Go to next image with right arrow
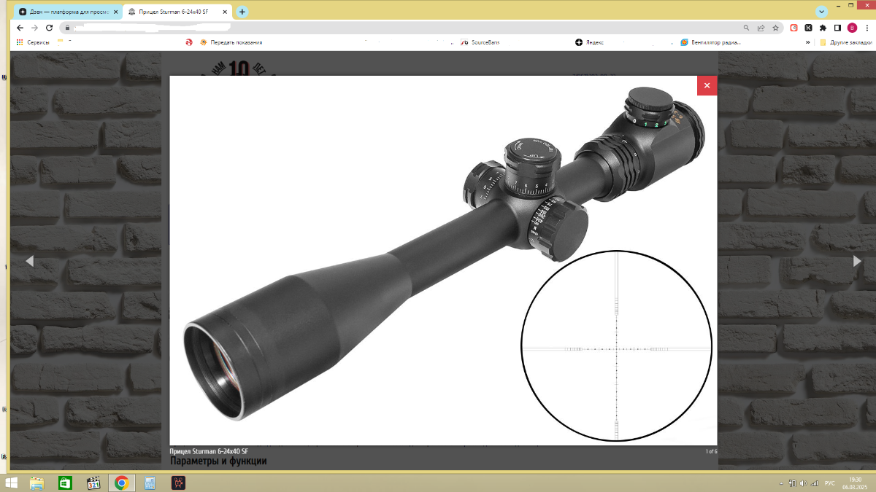The height and width of the screenshot is (492, 876). coord(857,261)
